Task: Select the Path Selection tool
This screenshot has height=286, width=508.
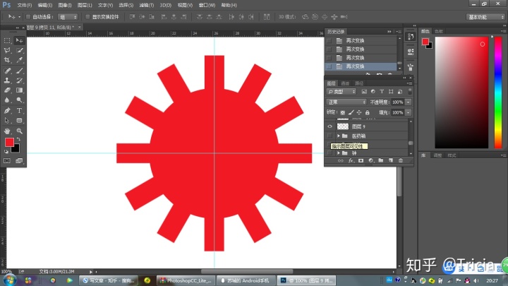Action: [7, 121]
